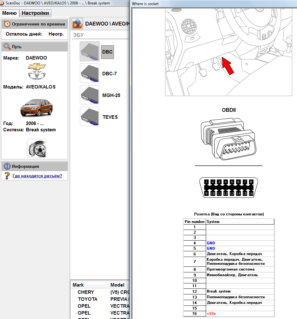Click the Where is socket window title
The height and width of the screenshot is (319, 297).
pos(145,4)
